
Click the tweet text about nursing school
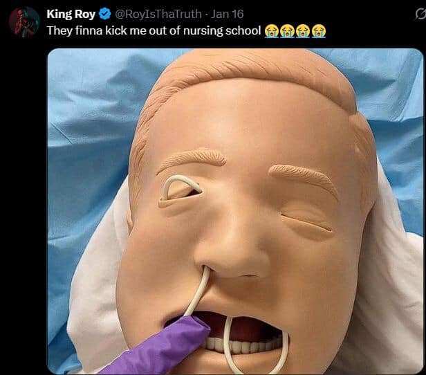pyautogui.click(x=154, y=30)
